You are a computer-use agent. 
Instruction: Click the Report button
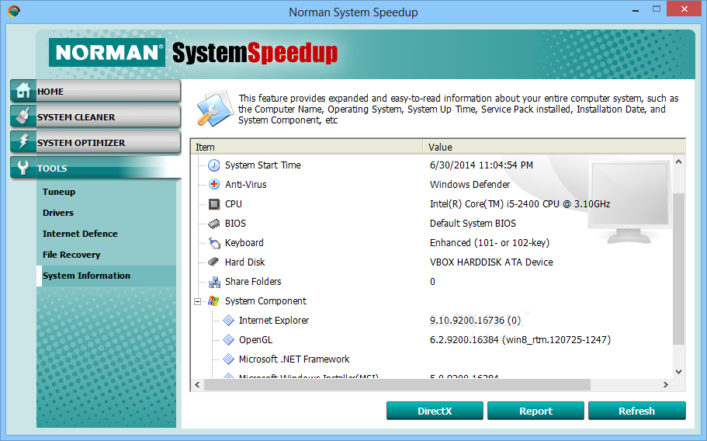(535, 411)
